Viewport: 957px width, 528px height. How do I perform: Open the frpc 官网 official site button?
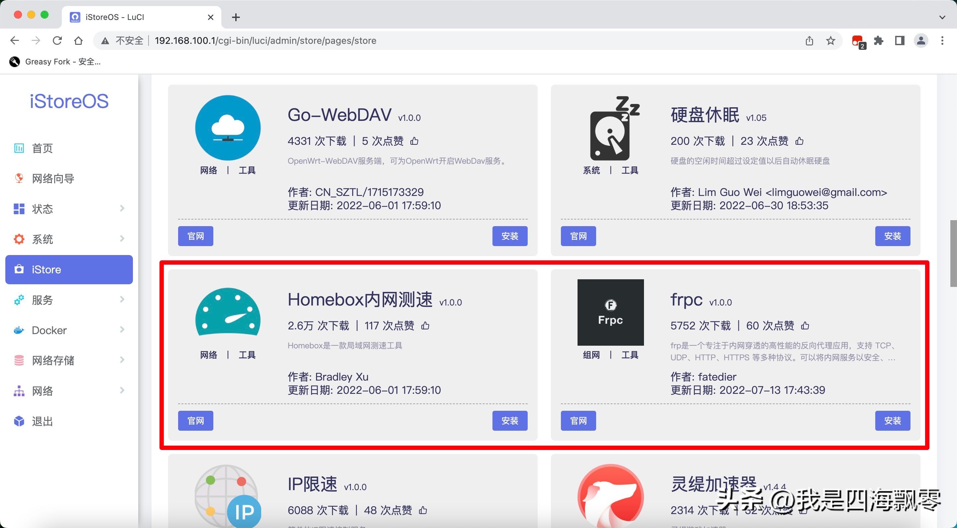(x=578, y=421)
